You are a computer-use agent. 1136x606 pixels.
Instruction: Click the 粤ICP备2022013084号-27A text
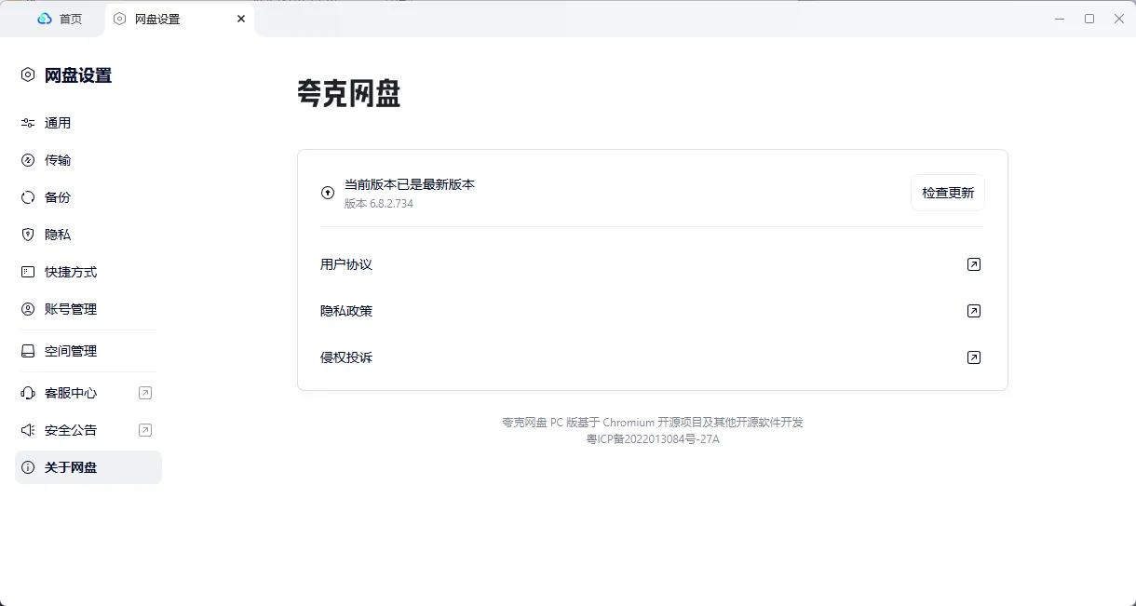point(653,439)
